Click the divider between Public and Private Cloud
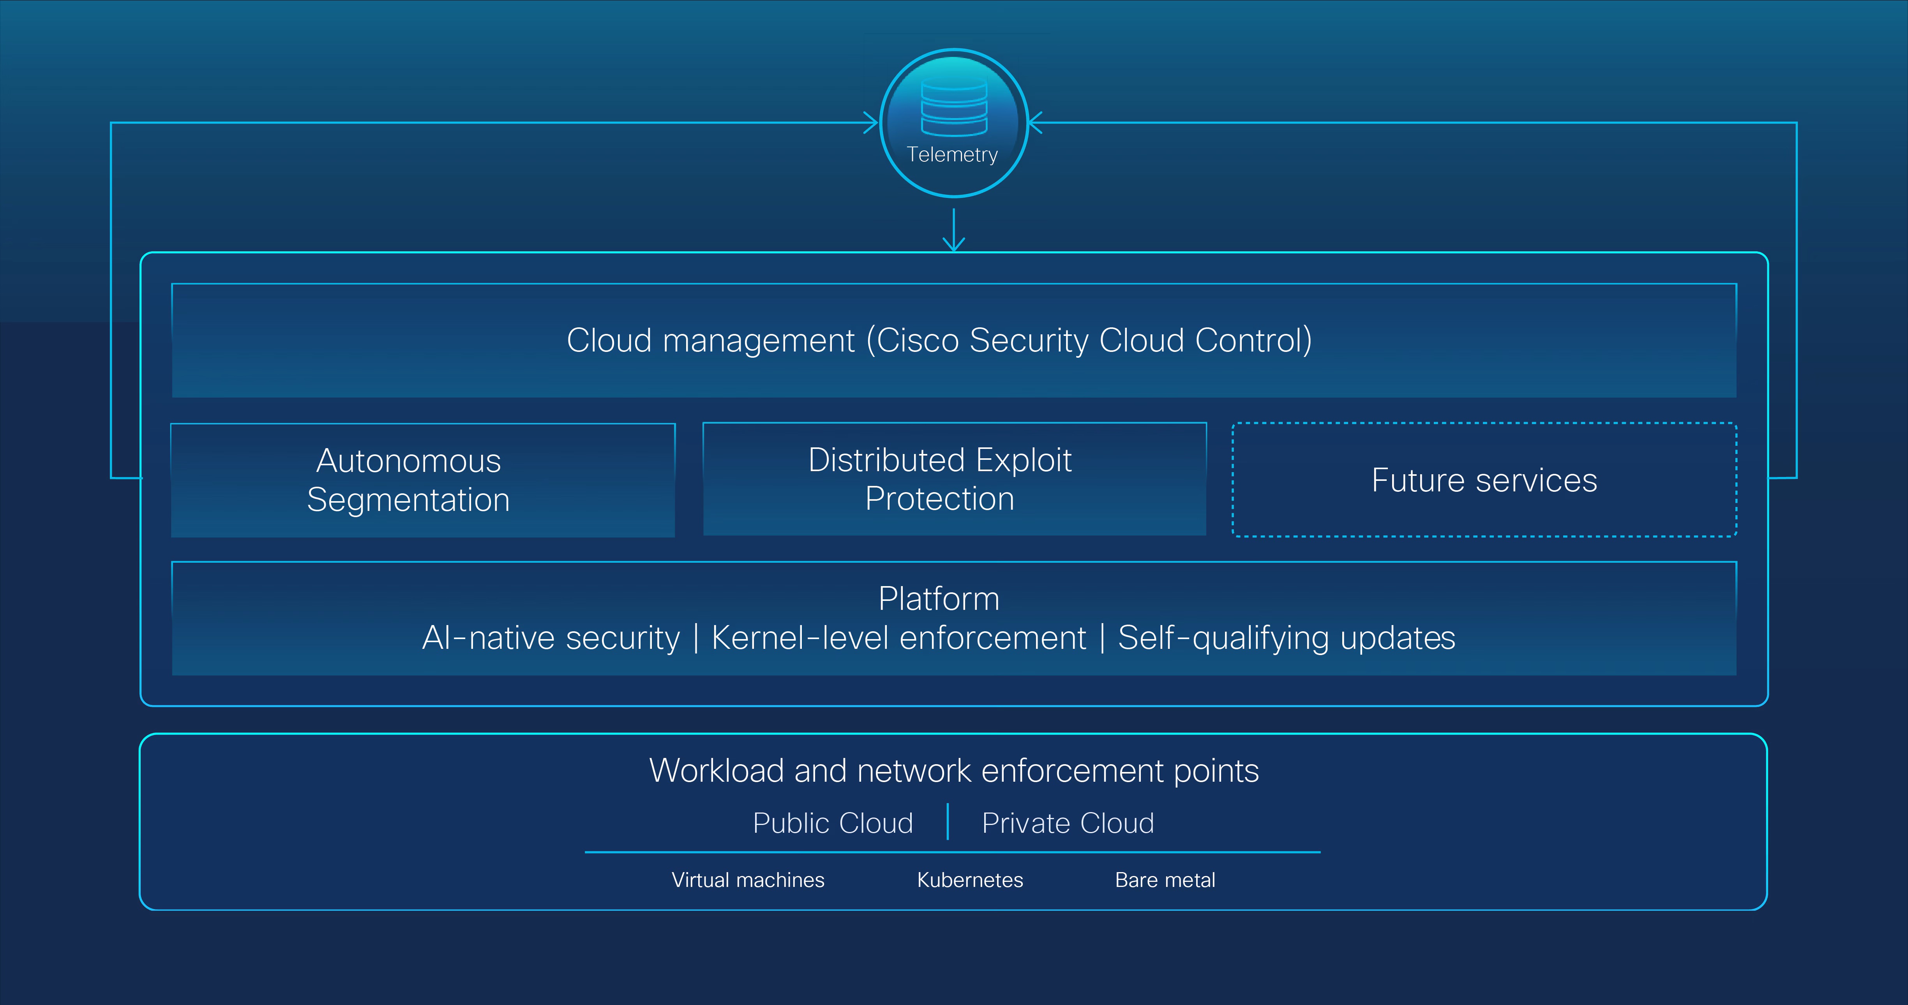Image resolution: width=1908 pixels, height=1005 pixels. pyautogui.click(x=947, y=822)
